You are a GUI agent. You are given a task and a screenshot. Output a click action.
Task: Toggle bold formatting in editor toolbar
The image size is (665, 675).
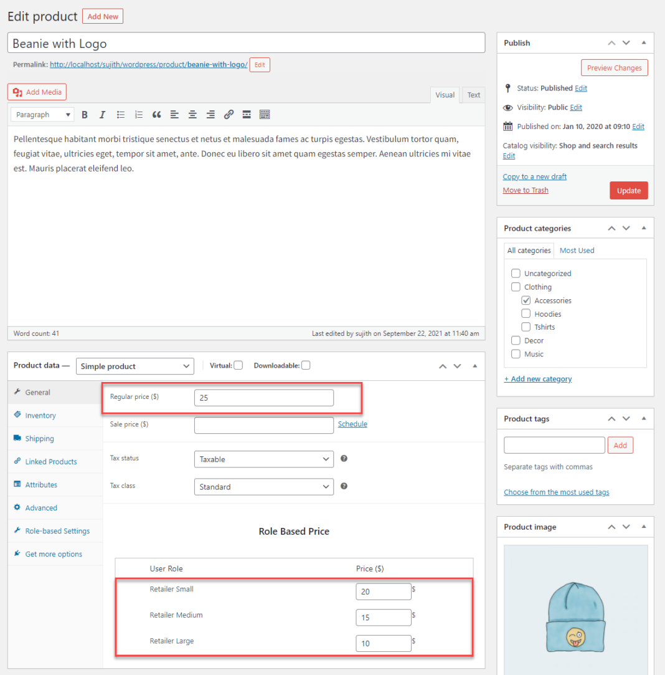[x=85, y=115]
